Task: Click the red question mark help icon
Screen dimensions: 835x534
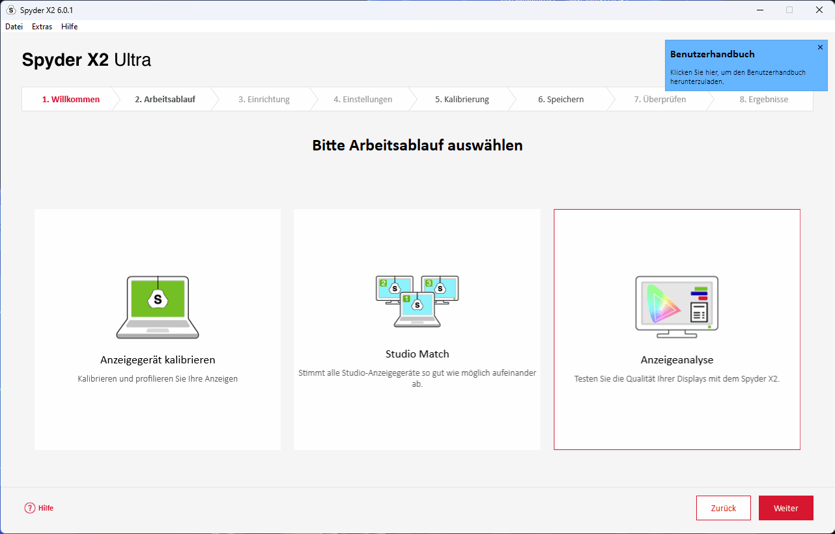Action: tap(30, 508)
